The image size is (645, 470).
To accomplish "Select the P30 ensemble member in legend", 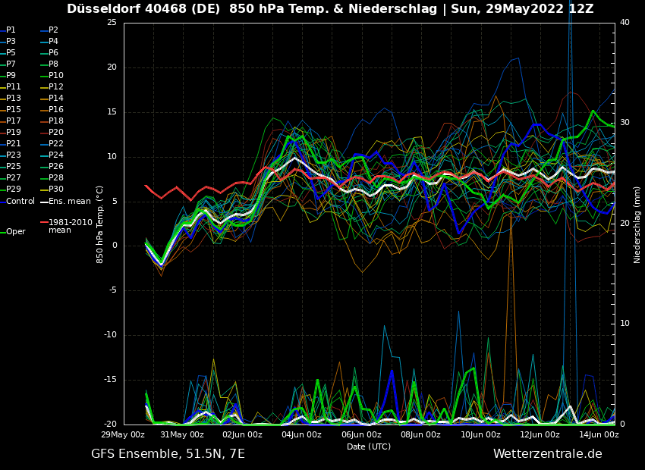I will point(56,190).
